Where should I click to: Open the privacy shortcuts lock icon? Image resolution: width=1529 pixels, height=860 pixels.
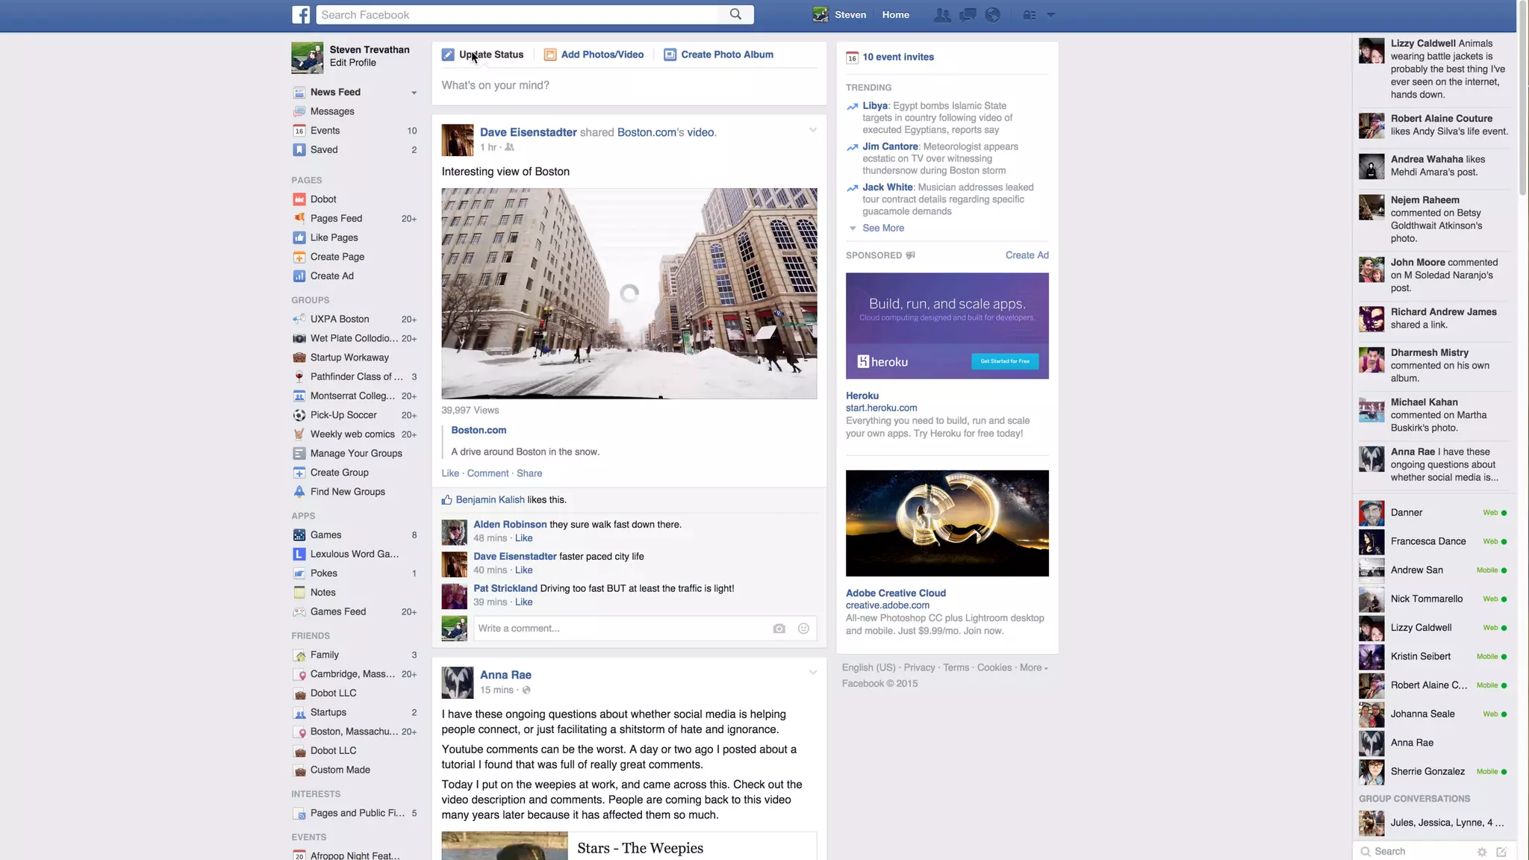pyautogui.click(x=1030, y=15)
